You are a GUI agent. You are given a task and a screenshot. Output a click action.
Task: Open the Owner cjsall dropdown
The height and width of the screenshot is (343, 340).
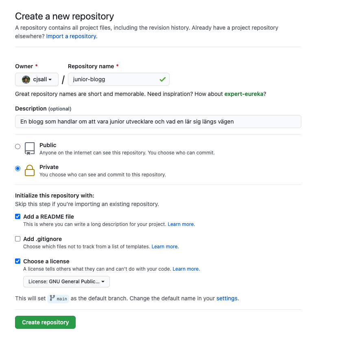(37, 80)
